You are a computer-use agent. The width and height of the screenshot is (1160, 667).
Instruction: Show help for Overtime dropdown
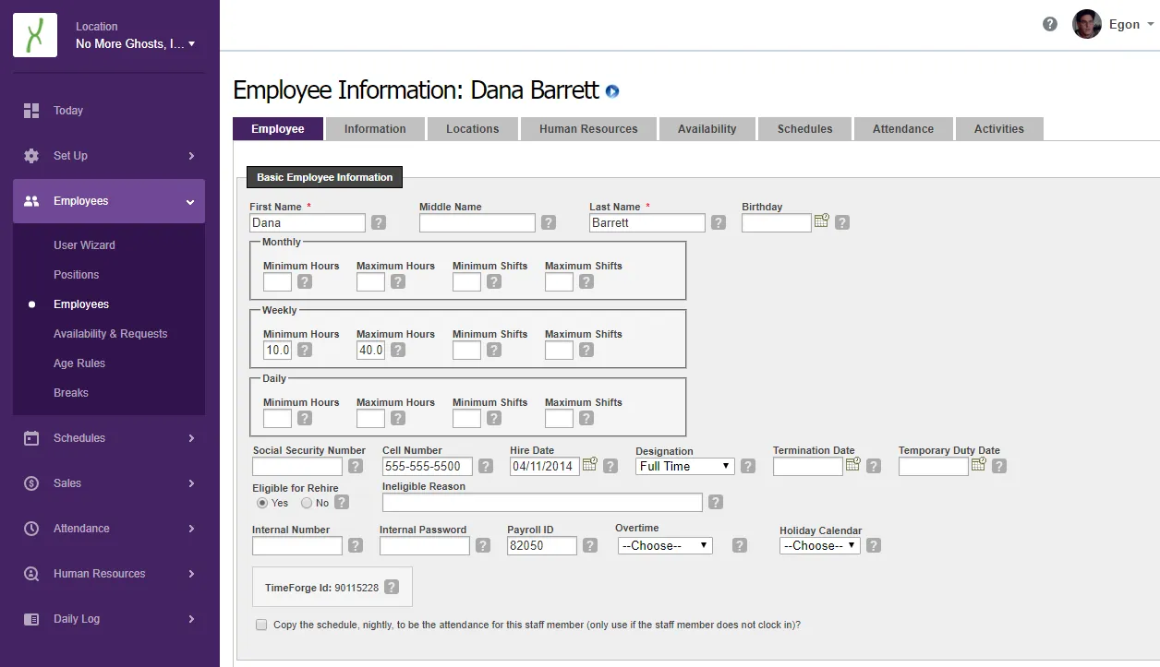click(740, 545)
